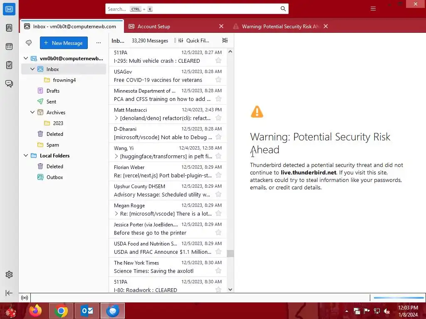The image size is (426, 319).
Task: Open the 511PA I-80 Roadwork message
Action: [x=168, y=285]
